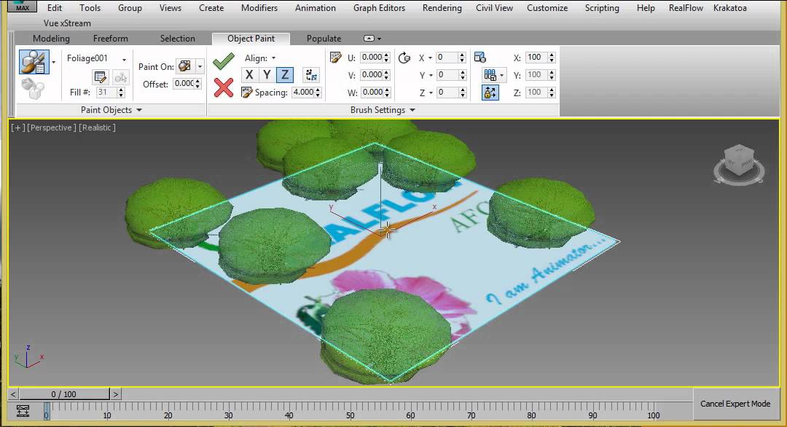The width and height of the screenshot is (787, 427).
Task: Toggle the Lock Axes scale icon
Action: point(490,93)
